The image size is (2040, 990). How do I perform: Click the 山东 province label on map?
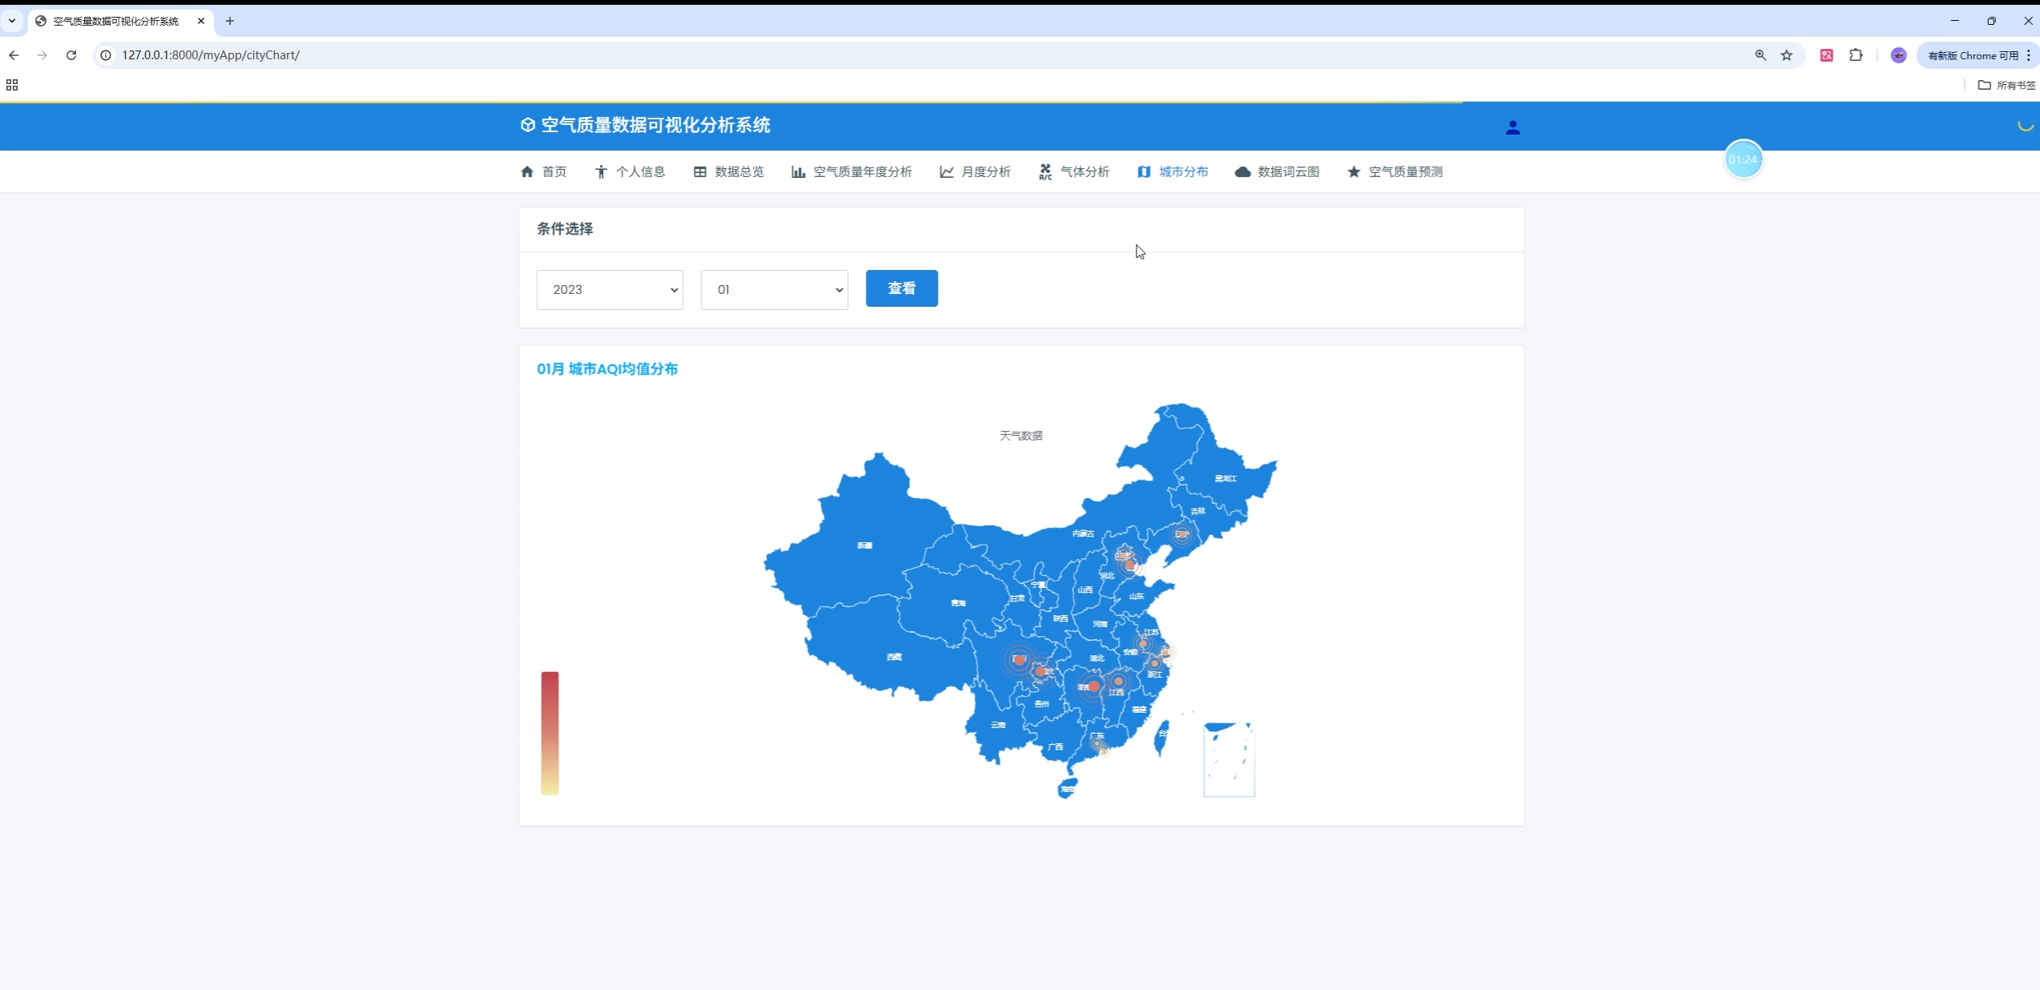pos(1137,596)
